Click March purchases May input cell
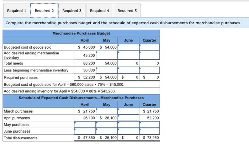Viewport: 249px width, 144px height. [107, 111]
